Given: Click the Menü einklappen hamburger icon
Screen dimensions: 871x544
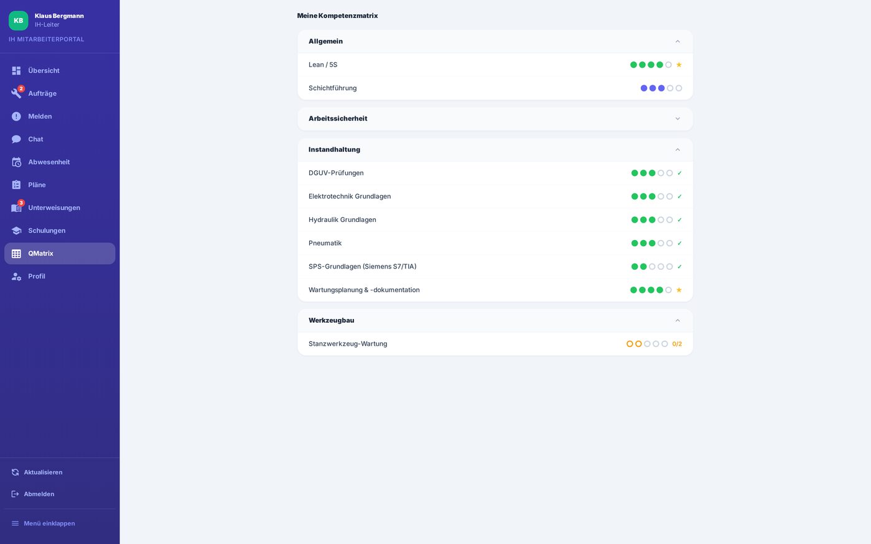Looking at the screenshot, I should pos(16,523).
